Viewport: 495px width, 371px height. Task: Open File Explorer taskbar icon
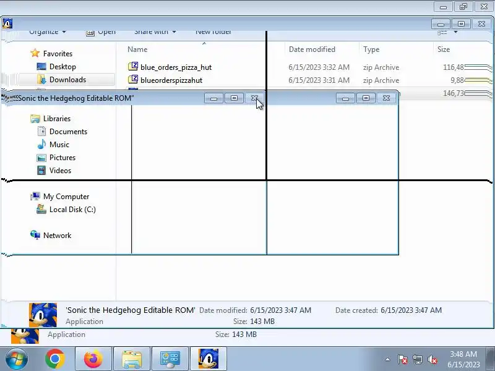click(132, 359)
